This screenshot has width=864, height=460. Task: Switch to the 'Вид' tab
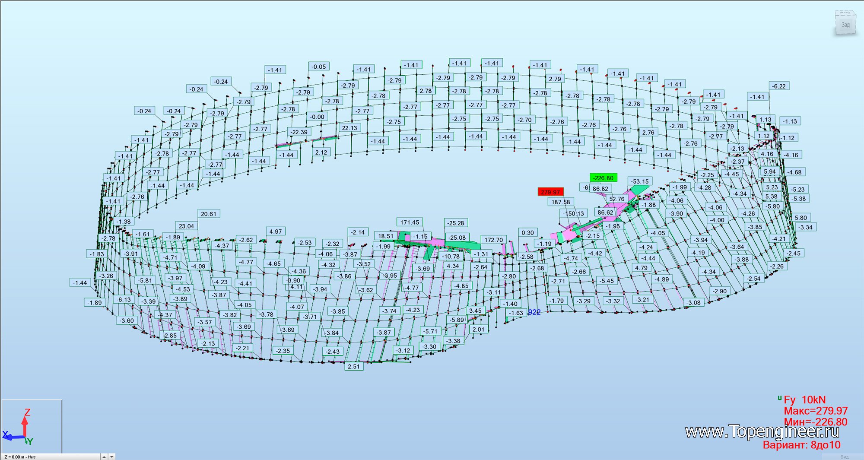844,457
